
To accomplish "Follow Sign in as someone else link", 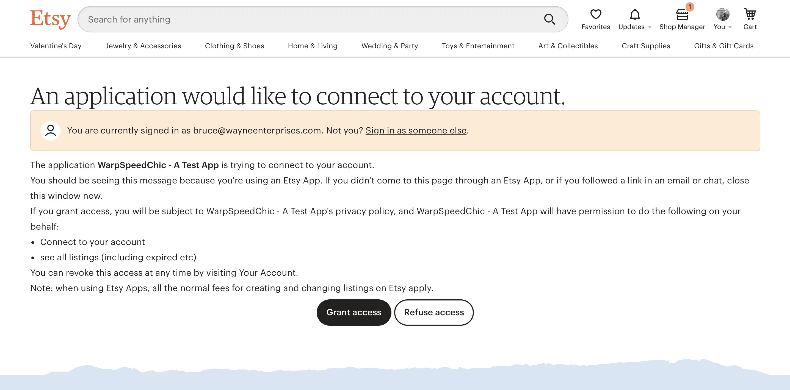I will [416, 130].
